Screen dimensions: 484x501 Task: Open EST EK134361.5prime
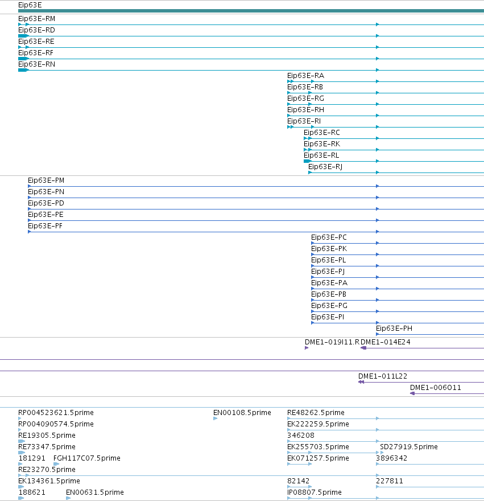[x=49, y=481]
